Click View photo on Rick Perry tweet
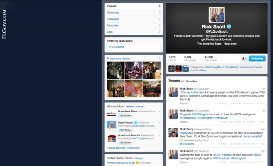This screenshot has height=166, width=273. click(x=187, y=144)
